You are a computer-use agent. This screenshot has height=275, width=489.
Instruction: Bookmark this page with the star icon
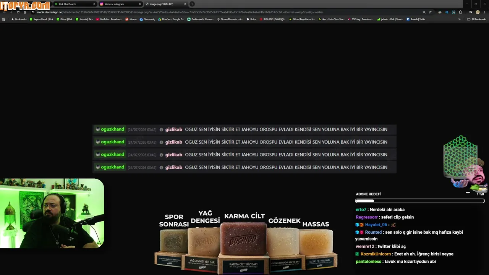pyautogui.click(x=430, y=12)
